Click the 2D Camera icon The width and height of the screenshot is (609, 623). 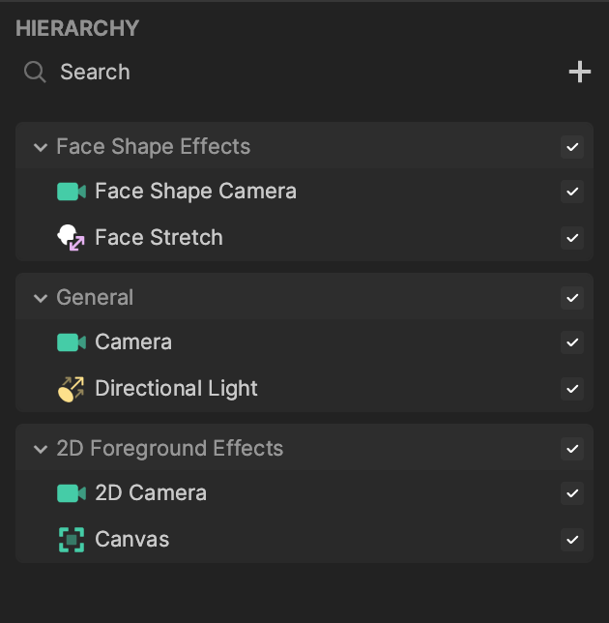[72, 493]
